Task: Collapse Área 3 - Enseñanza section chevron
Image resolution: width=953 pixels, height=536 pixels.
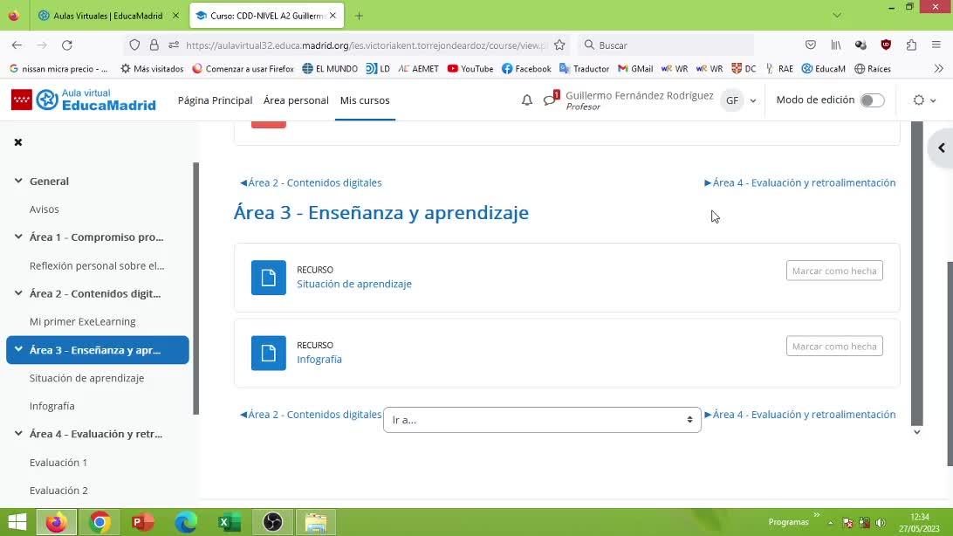Action: point(18,349)
